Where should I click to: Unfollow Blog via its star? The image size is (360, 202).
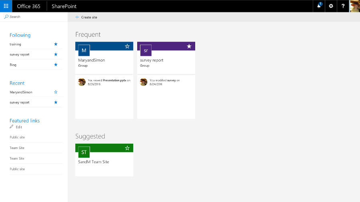point(56,65)
